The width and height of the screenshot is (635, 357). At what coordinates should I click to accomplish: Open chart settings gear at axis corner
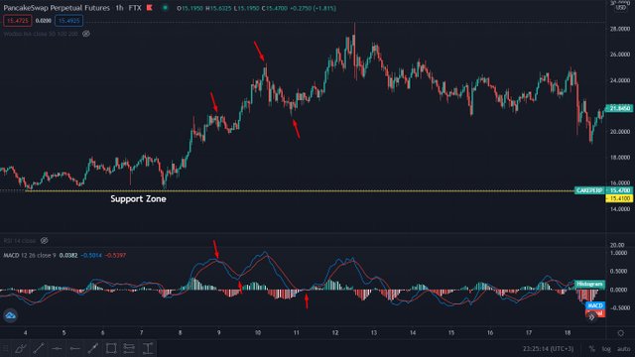point(620,333)
